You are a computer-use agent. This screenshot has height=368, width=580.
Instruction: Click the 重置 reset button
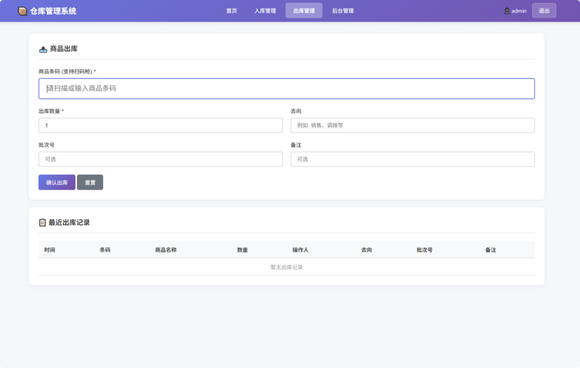coord(90,182)
